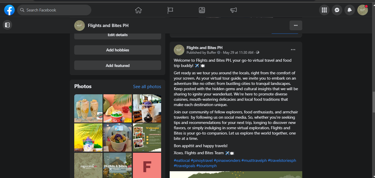Click the Facebook logo
375x178 pixels.
[9, 10]
